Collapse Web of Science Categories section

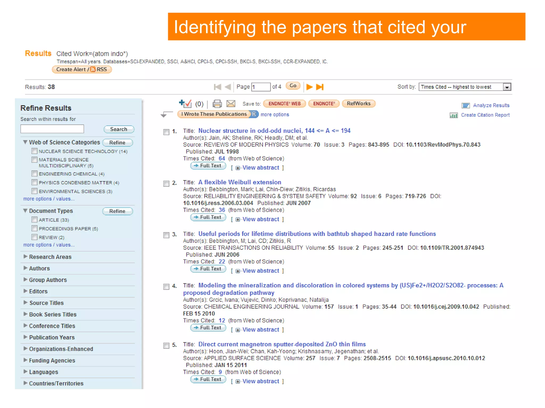tap(25, 142)
